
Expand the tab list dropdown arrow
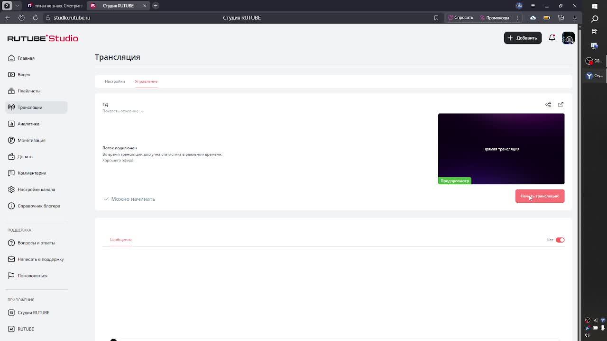tap(17, 6)
